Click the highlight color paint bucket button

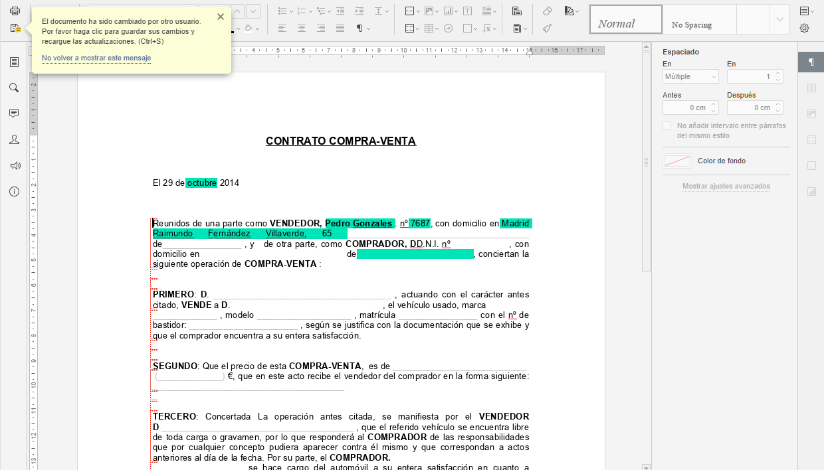click(x=249, y=28)
